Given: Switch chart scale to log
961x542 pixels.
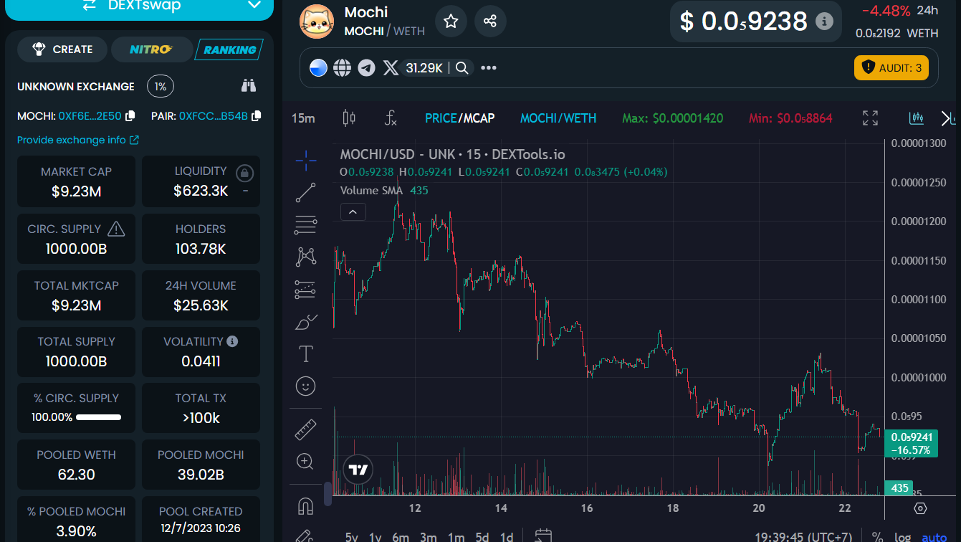Looking at the screenshot, I should pyautogui.click(x=902, y=537).
